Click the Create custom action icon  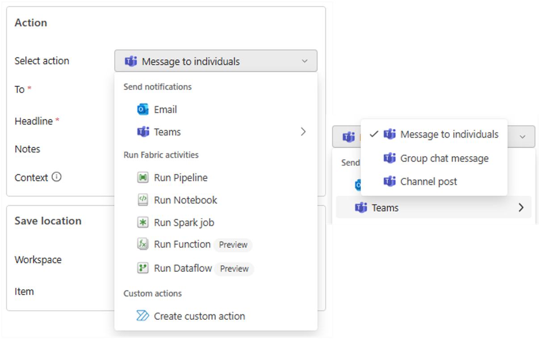[142, 316]
